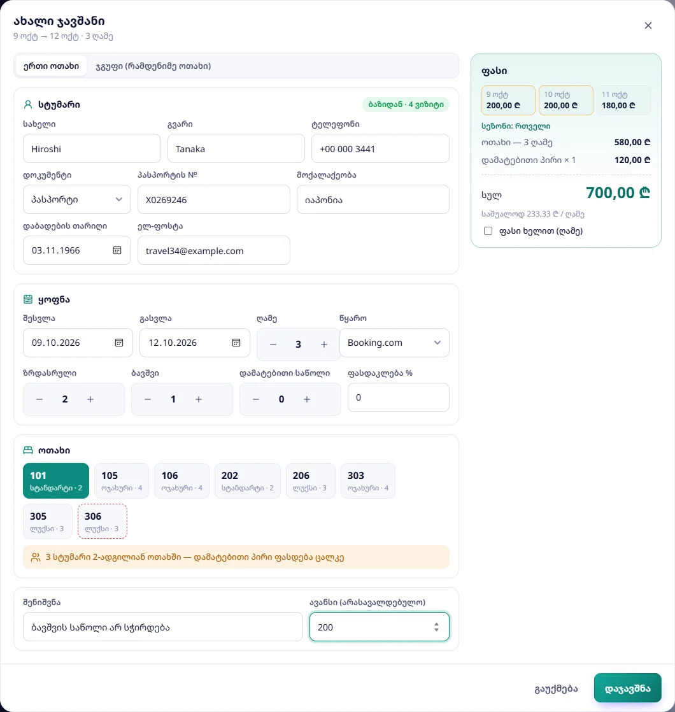Select room 206 ლუქსი

pos(311,481)
